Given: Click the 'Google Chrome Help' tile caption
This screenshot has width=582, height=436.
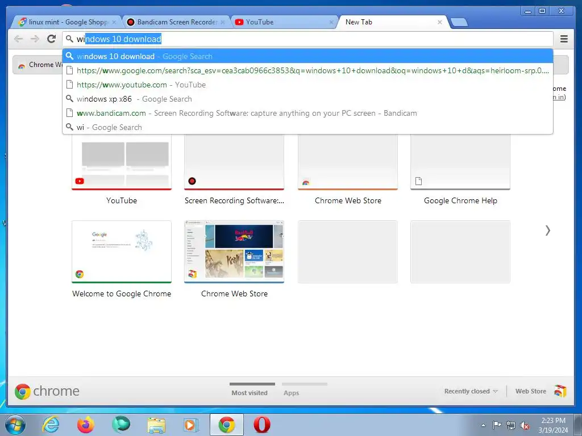Looking at the screenshot, I should point(460,200).
